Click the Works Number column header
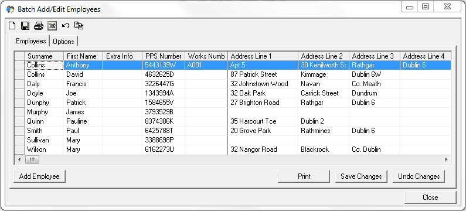This screenshot has width=466, height=211. click(x=206, y=56)
